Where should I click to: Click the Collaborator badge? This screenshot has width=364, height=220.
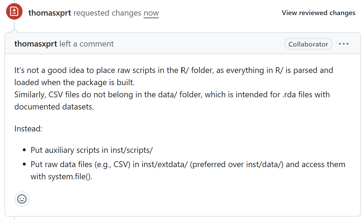pos(308,44)
